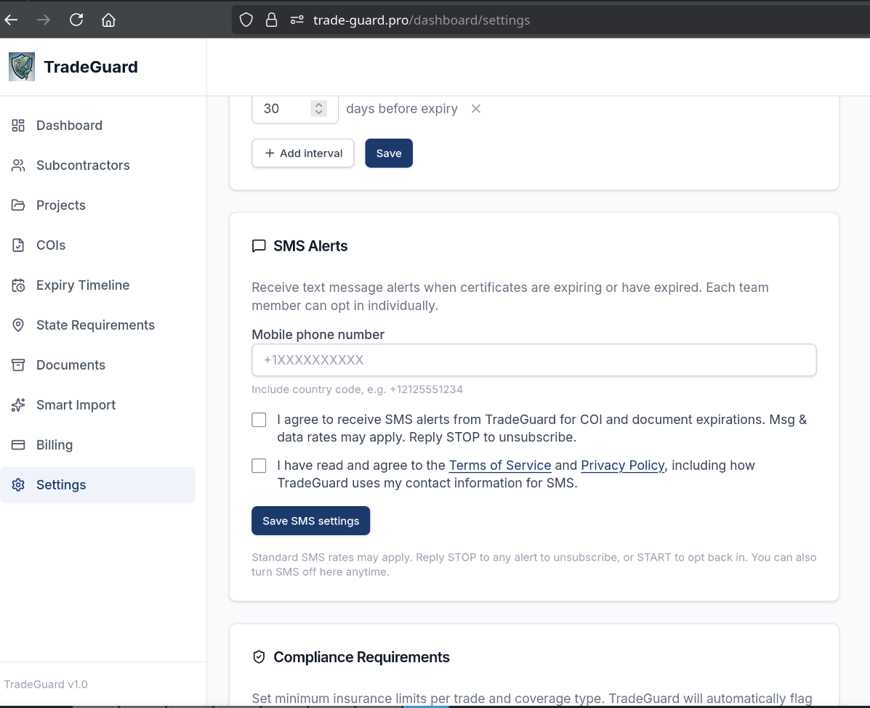Click the TradeGuard brand name
Image resolution: width=870 pixels, height=708 pixels.
[91, 67]
